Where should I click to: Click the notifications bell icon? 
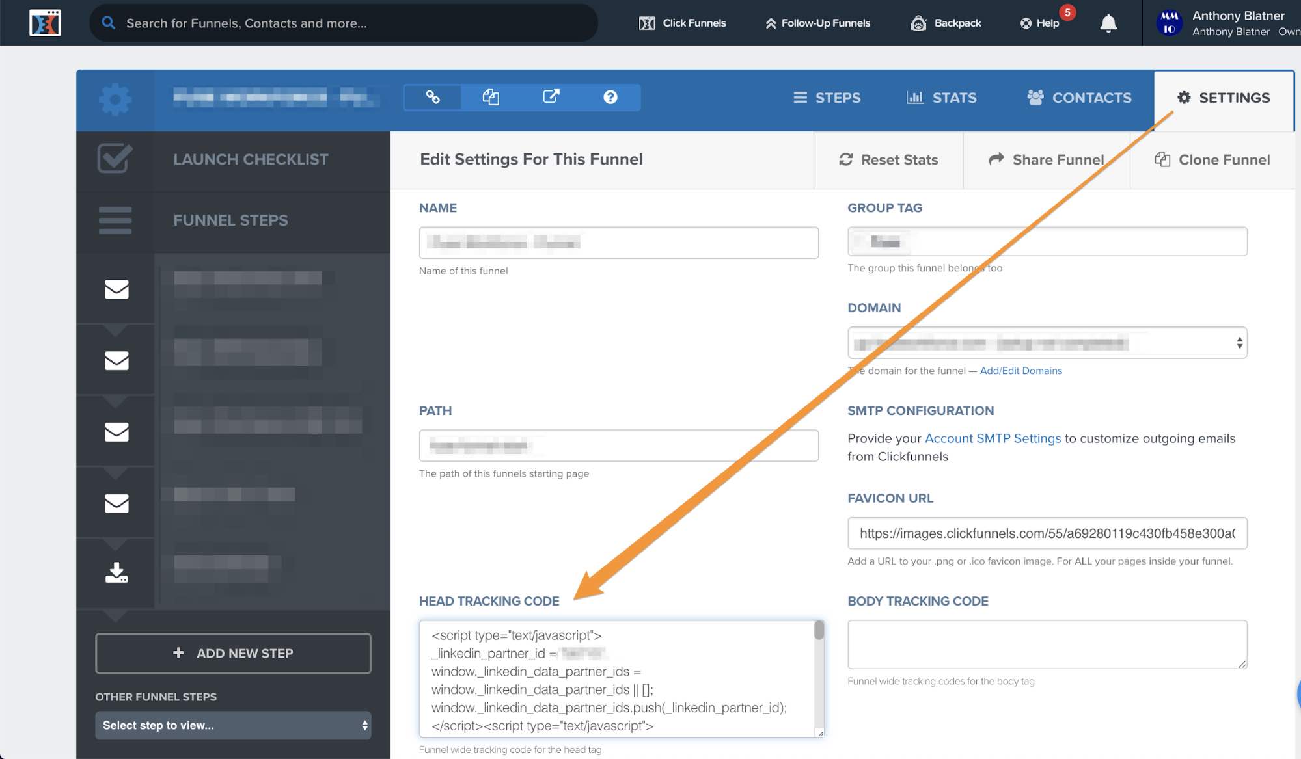(x=1106, y=23)
